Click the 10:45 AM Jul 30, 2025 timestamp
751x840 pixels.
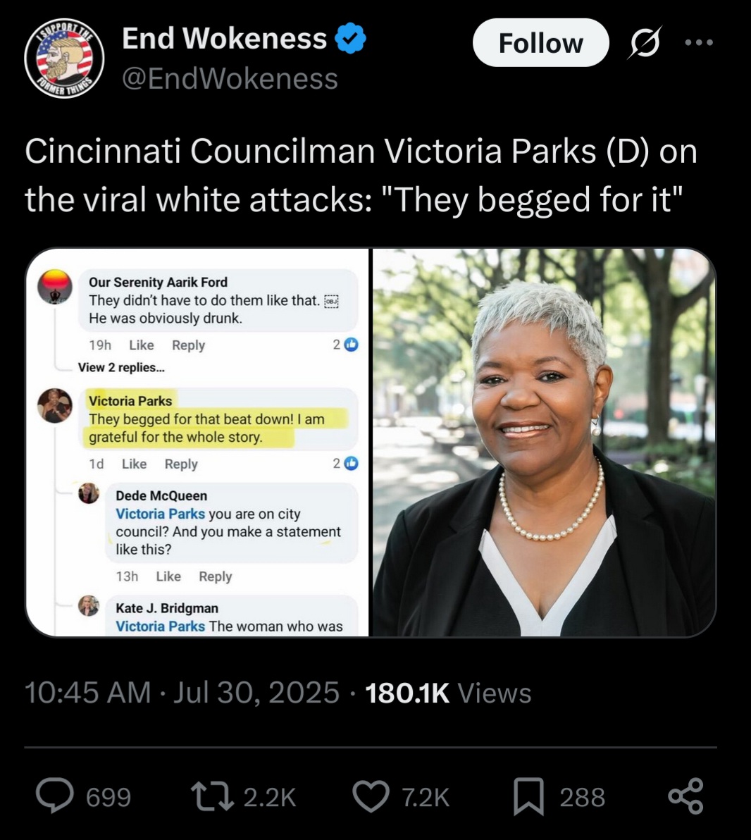click(182, 692)
